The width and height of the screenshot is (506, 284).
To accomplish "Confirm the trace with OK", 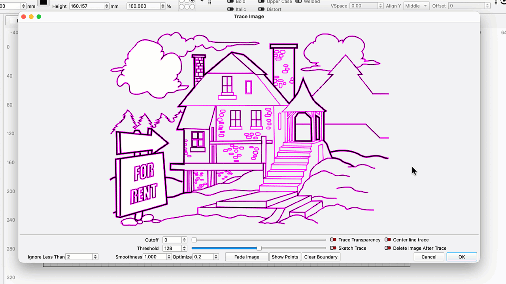I will pos(462,257).
